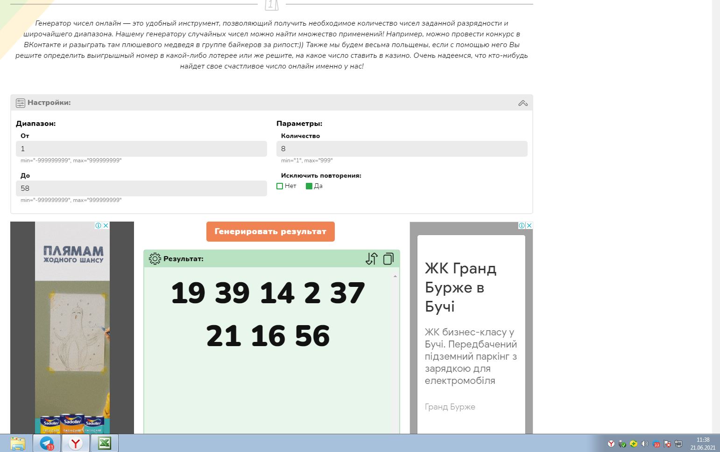Open ad info on the left Sadolin ad
The image size is (720, 452).
pos(99,225)
